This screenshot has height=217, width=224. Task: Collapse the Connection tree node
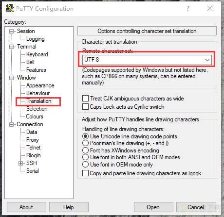pos(11,124)
